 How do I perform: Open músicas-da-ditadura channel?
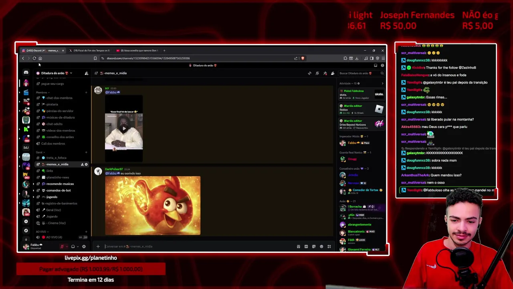point(62,117)
